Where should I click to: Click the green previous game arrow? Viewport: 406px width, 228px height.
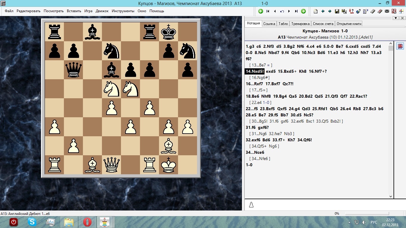(x=261, y=11)
